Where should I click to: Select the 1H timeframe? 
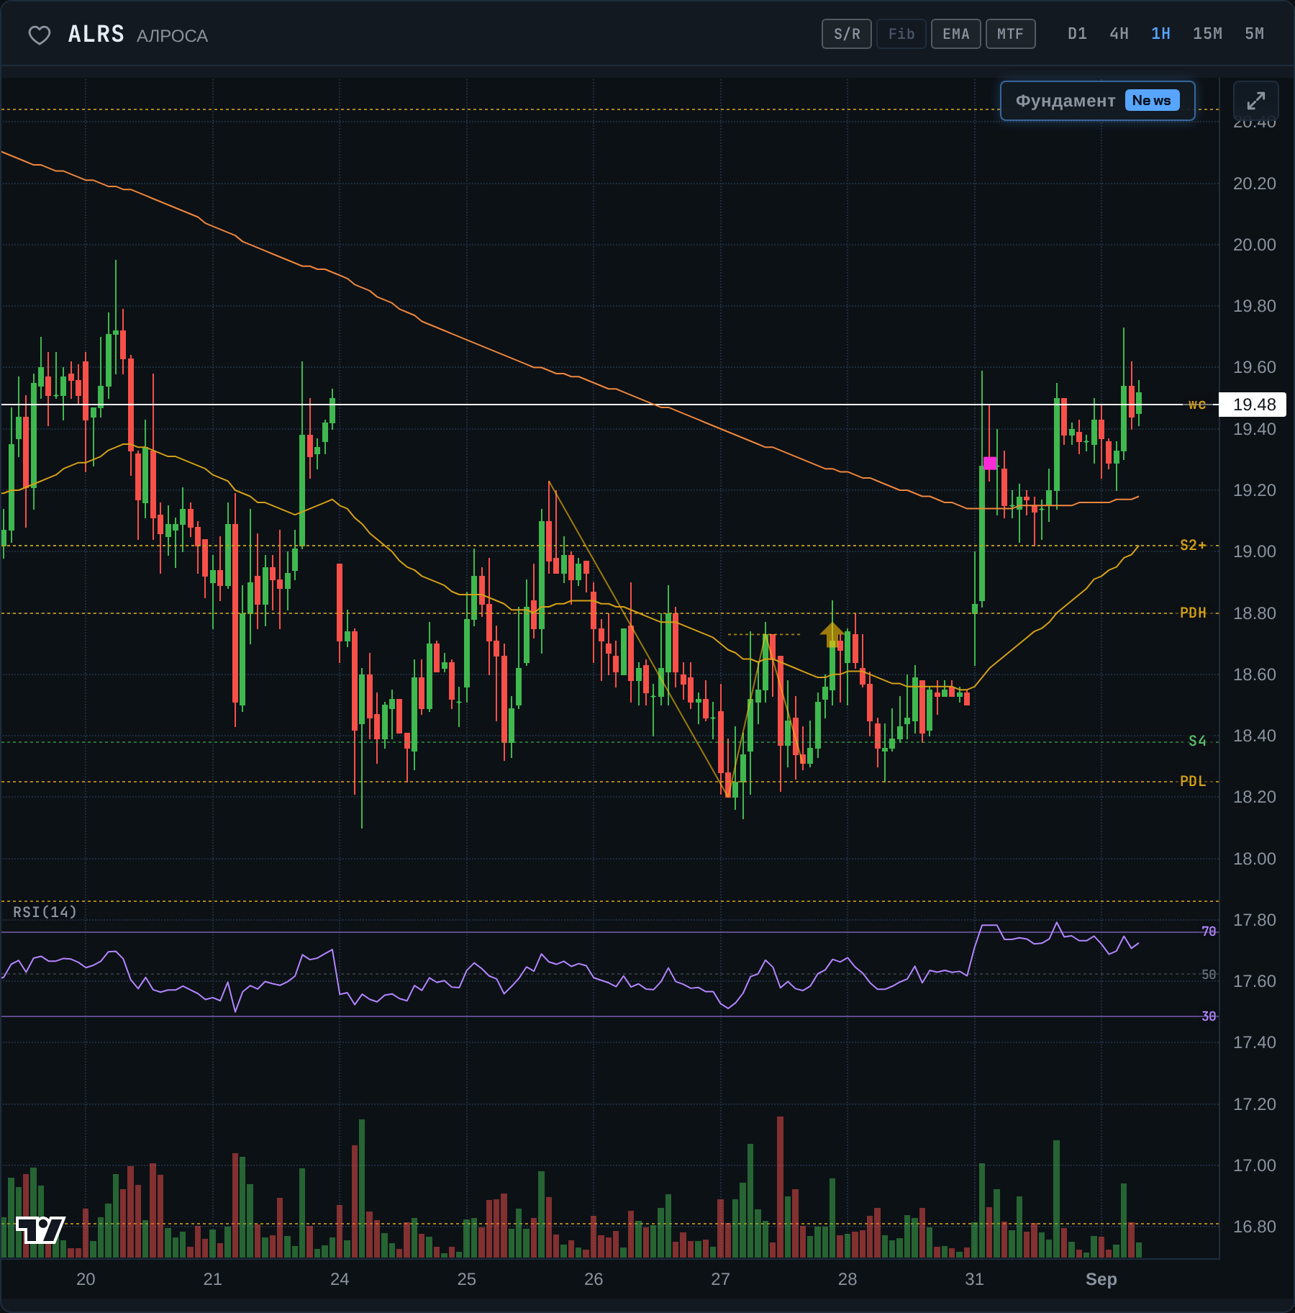click(x=1160, y=34)
